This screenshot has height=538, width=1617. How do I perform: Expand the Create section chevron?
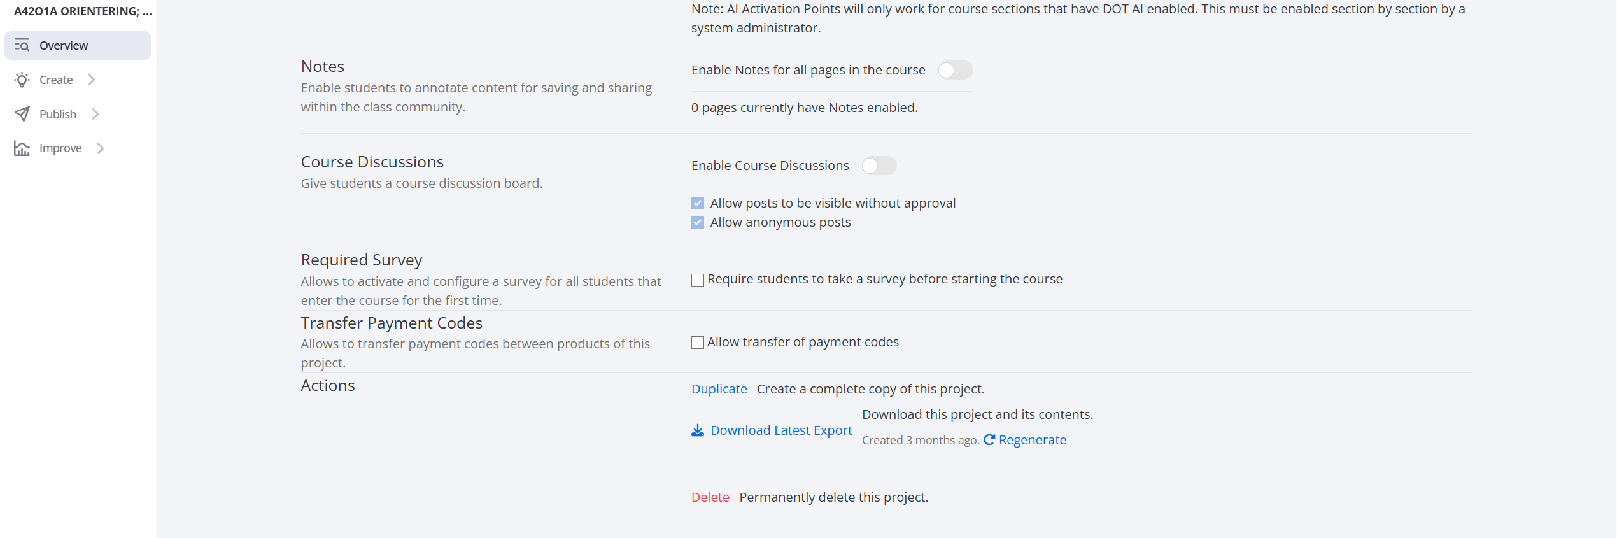click(92, 80)
